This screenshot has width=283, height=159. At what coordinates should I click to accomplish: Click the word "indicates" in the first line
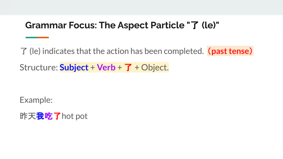click(x=58, y=51)
